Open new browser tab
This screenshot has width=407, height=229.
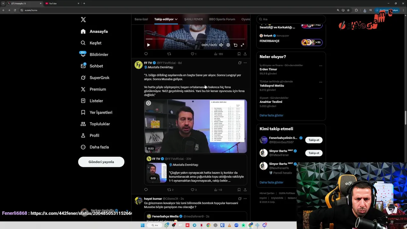(84, 3)
